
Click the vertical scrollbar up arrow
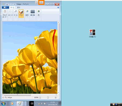tap(59, 22)
